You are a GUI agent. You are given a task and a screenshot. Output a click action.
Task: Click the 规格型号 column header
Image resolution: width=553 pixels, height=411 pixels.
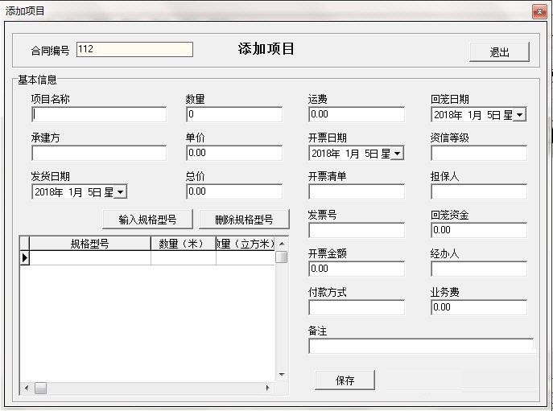(x=90, y=244)
